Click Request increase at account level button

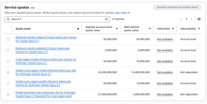tap(177, 7)
